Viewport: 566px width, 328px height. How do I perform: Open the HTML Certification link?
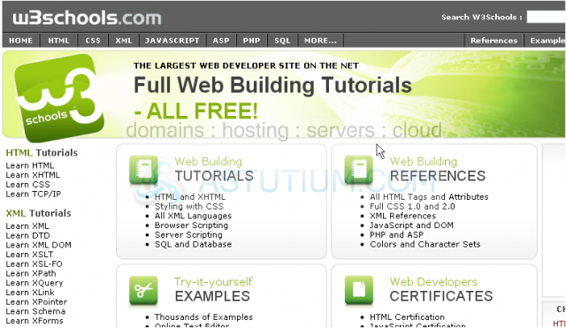pyautogui.click(x=407, y=317)
